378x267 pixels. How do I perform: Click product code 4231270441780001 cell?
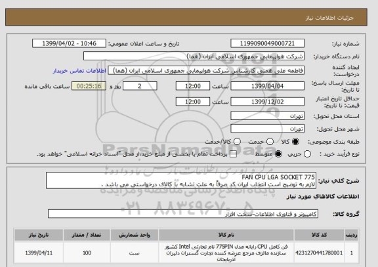(319, 253)
